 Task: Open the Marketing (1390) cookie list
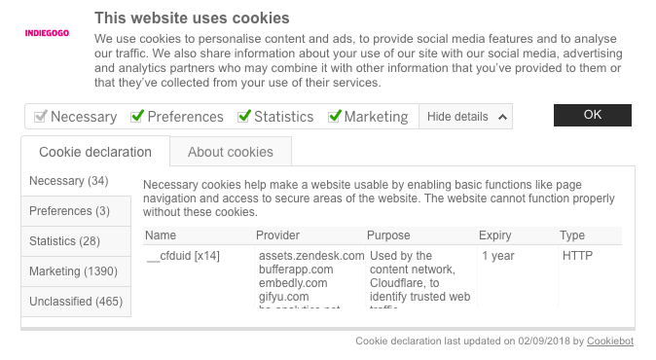(x=76, y=271)
